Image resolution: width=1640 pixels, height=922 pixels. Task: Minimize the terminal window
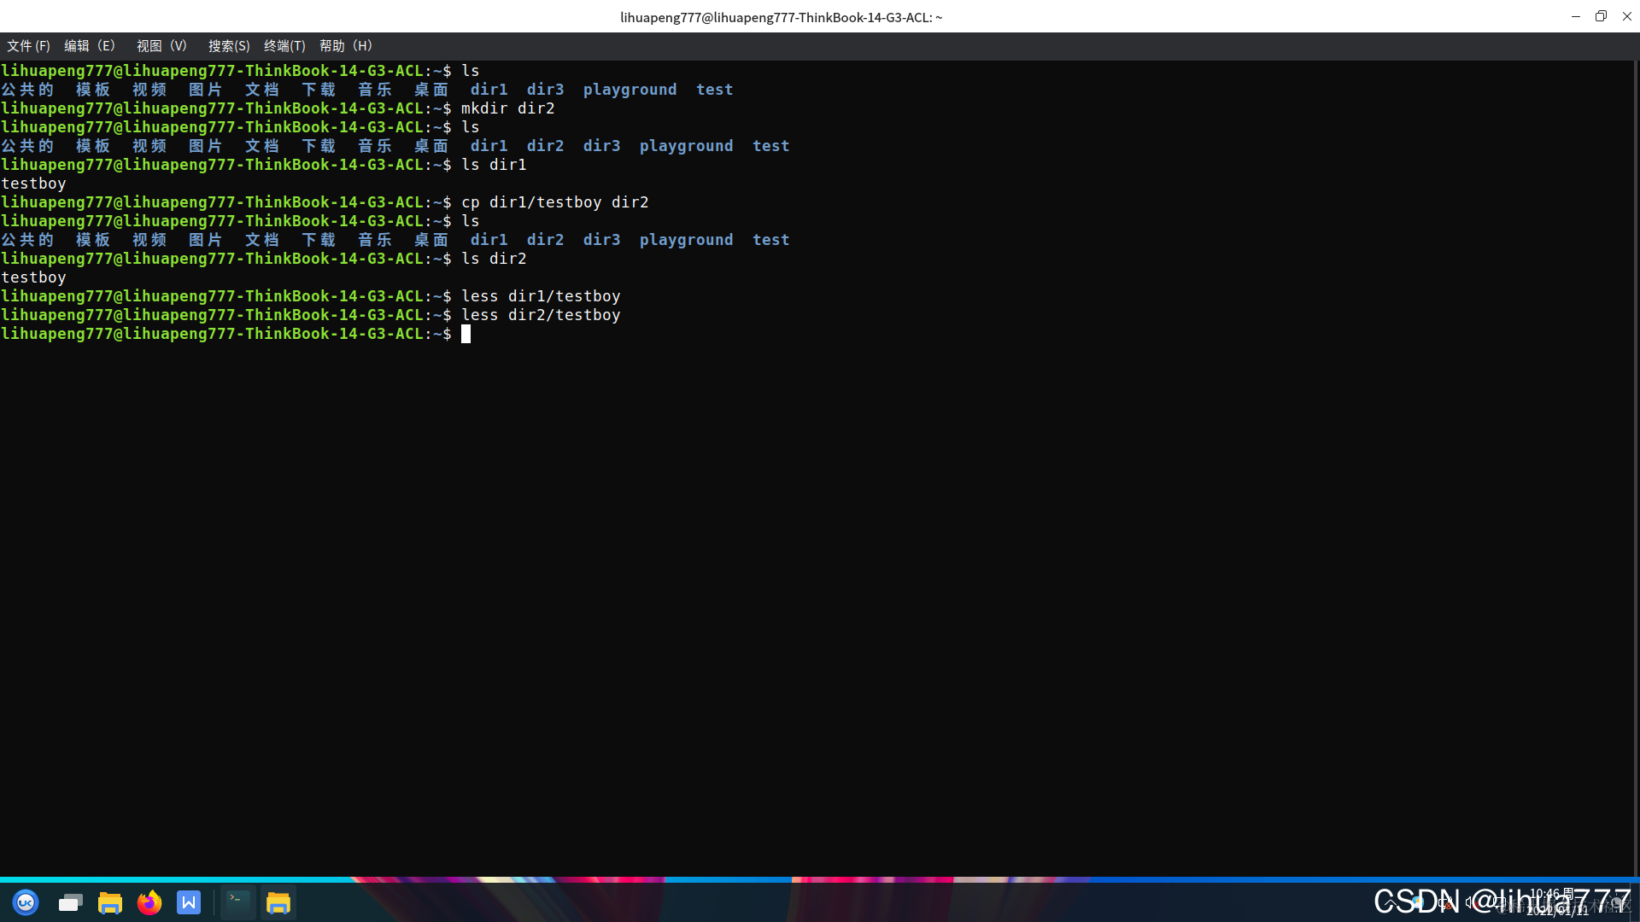click(x=1575, y=16)
